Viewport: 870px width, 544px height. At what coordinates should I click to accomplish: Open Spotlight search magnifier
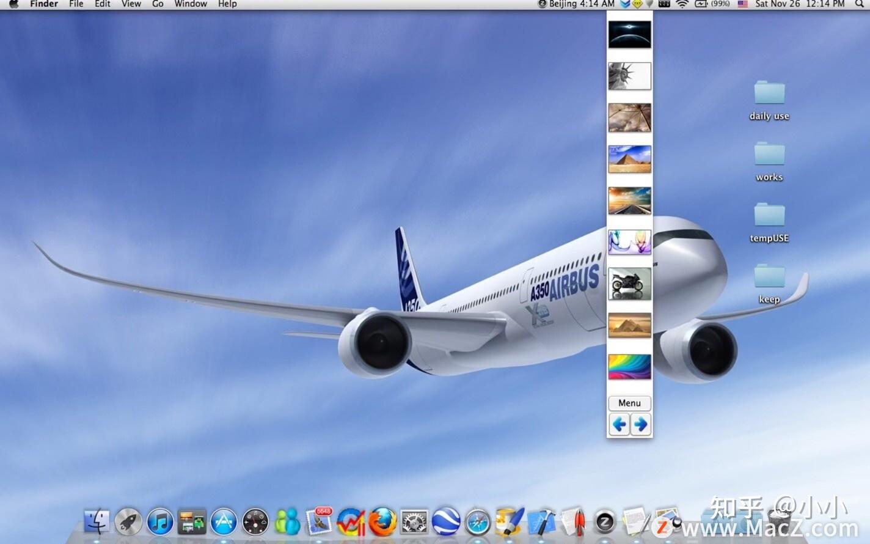pos(860,4)
